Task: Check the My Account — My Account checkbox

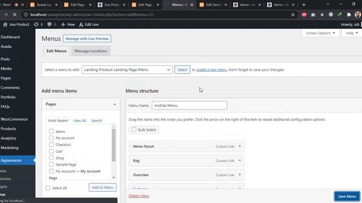Action: point(51,171)
